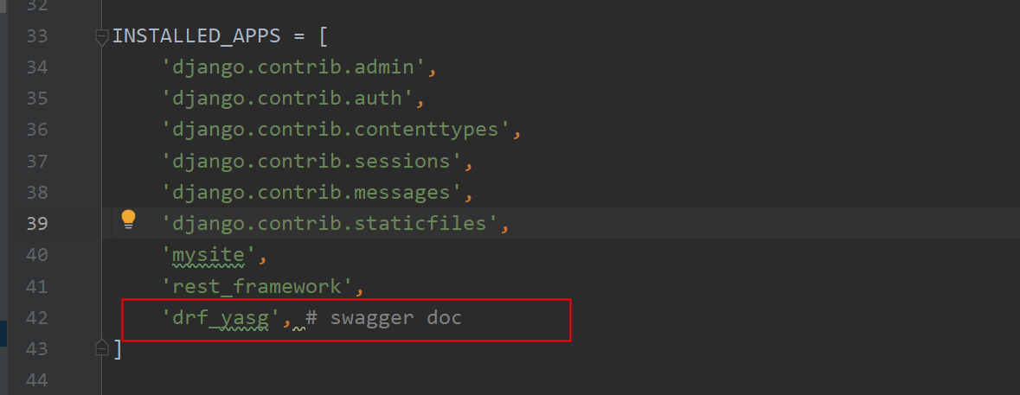The image size is (1020, 395).
Task: Click the yellow lightbulb quick-fix icon
Action: [x=129, y=219]
